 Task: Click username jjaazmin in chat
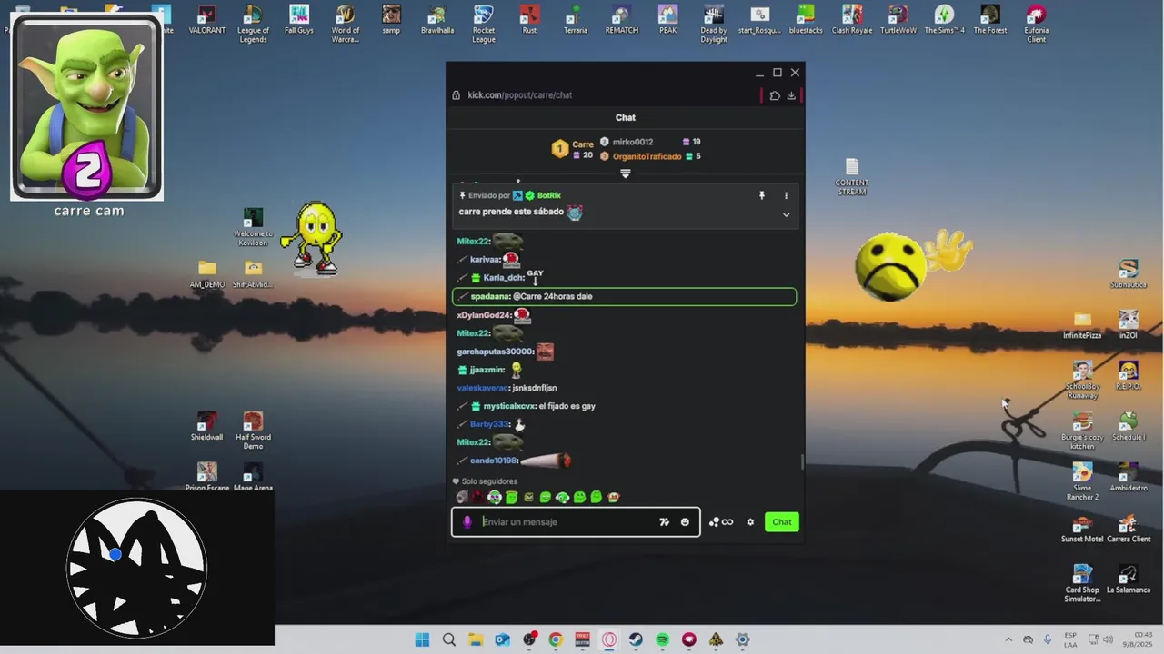(x=487, y=370)
